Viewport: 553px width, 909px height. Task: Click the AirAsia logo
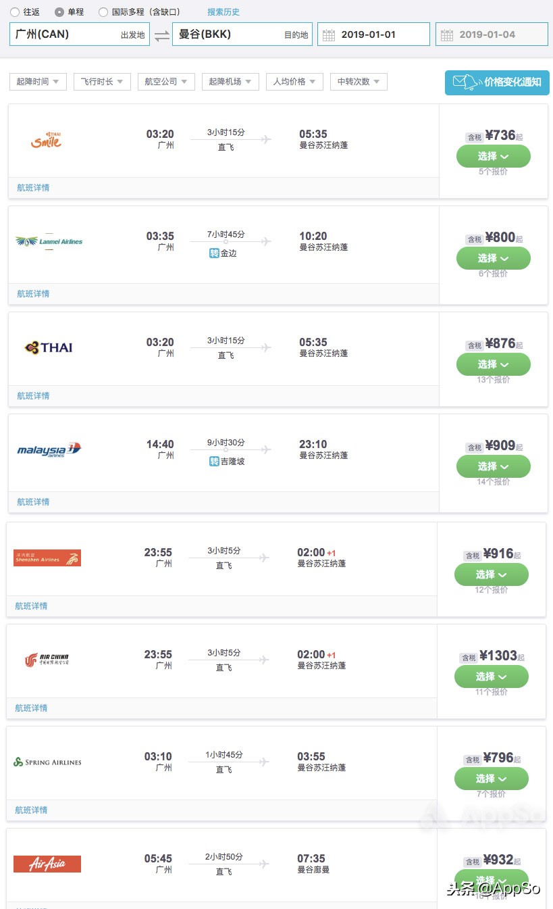[47, 864]
